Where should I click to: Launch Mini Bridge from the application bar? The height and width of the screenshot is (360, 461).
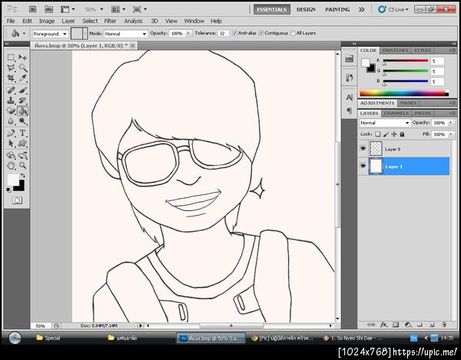[49, 9]
